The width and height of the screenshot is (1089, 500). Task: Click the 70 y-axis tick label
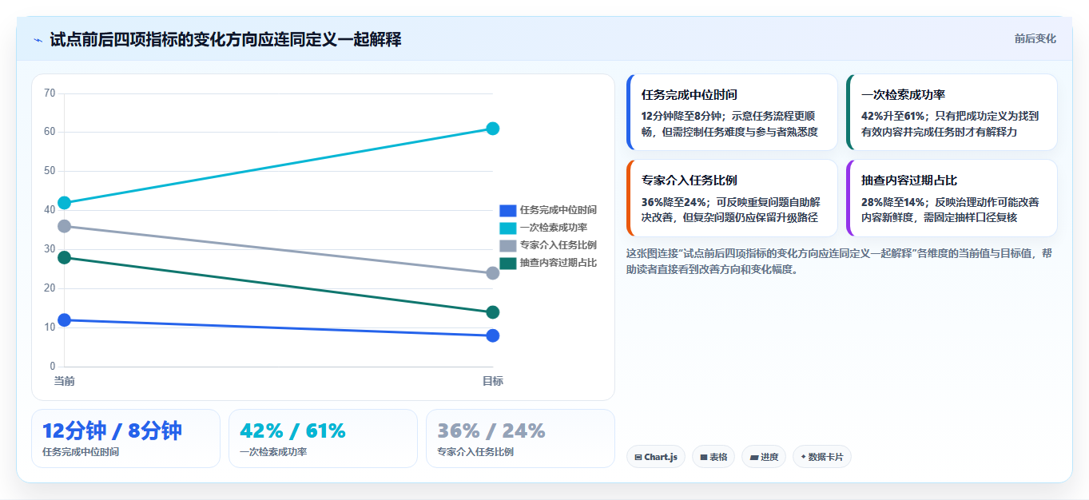pyautogui.click(x=50, y=93)
